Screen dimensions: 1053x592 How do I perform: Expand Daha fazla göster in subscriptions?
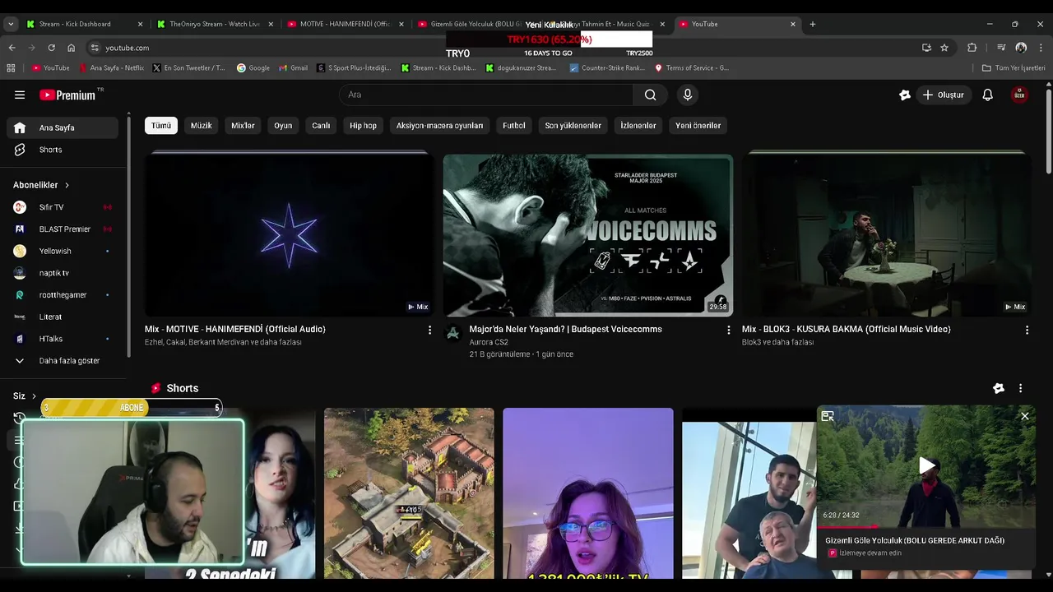coord(63,360)
